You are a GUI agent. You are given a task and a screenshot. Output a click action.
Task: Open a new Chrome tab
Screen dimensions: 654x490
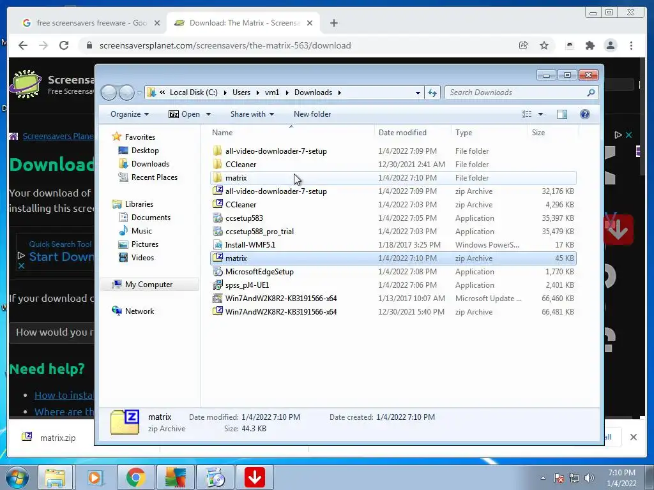click(x=333, y=23)
